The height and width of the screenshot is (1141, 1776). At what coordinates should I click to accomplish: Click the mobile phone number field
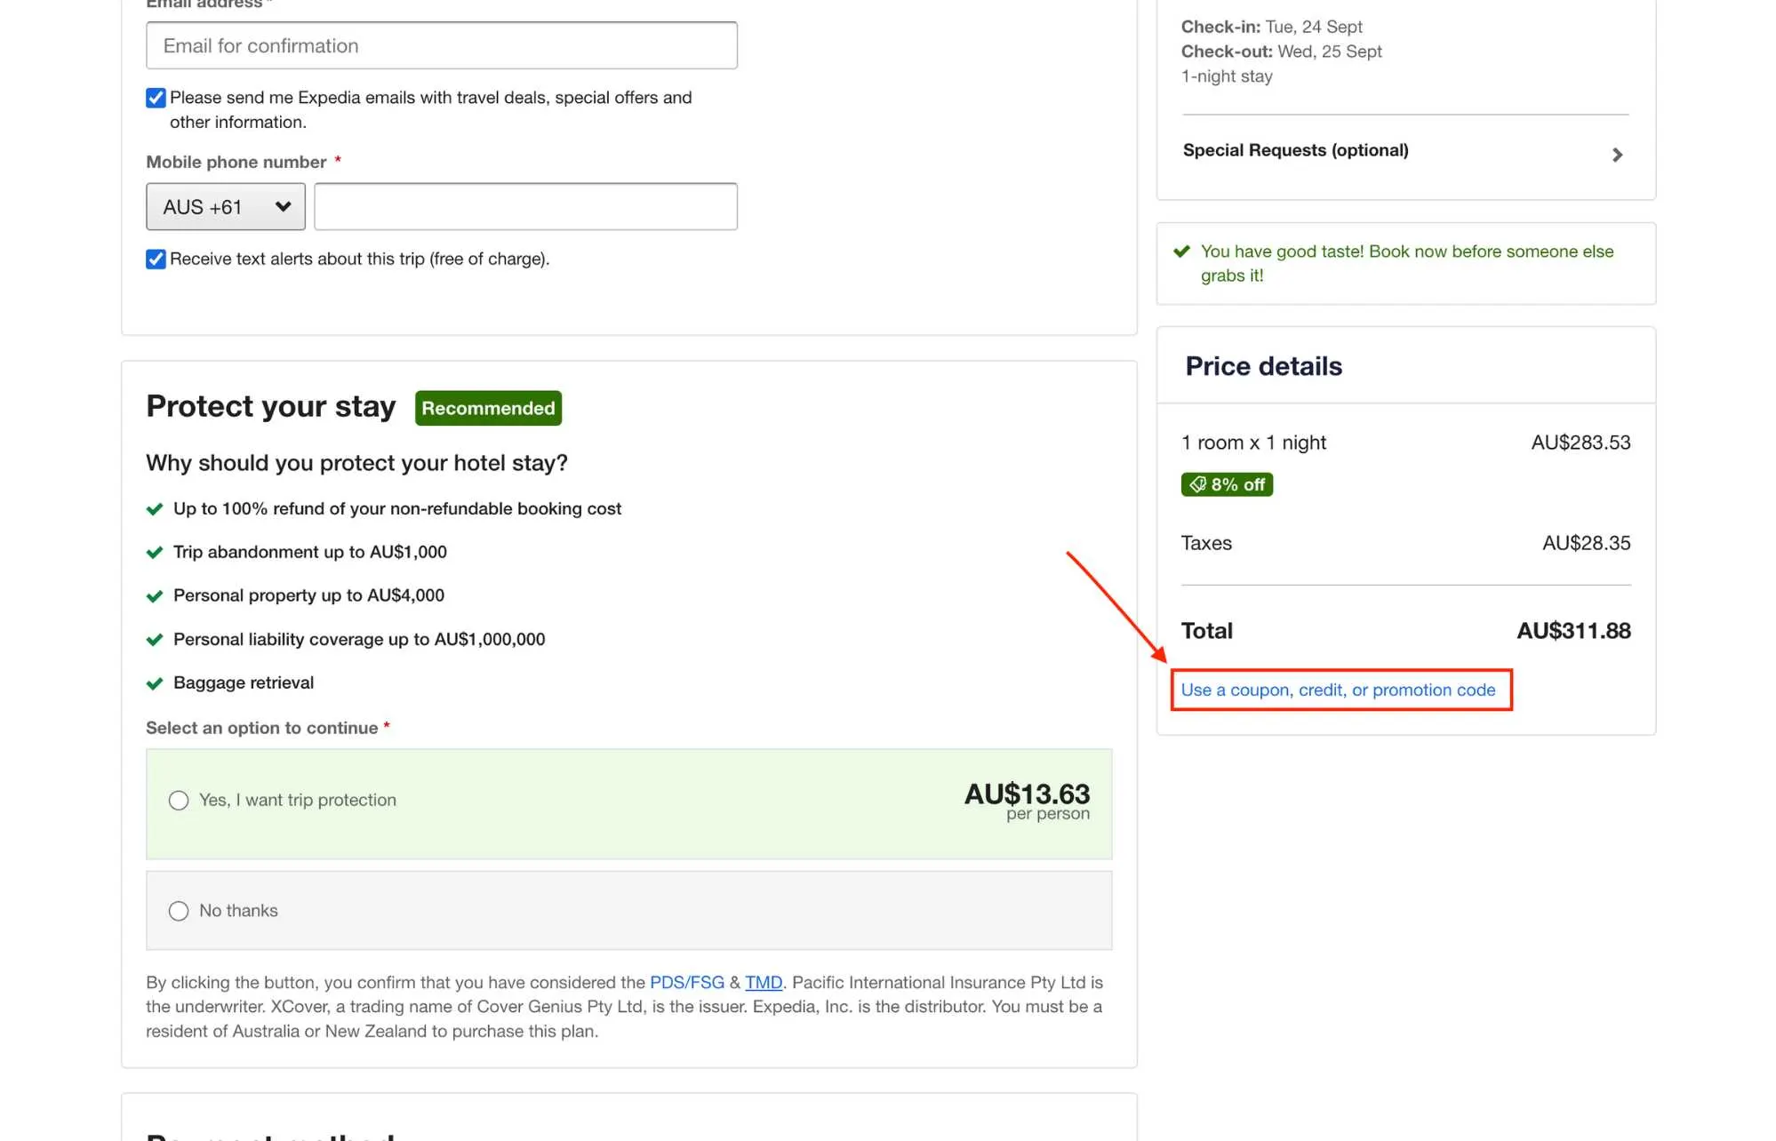525,207
